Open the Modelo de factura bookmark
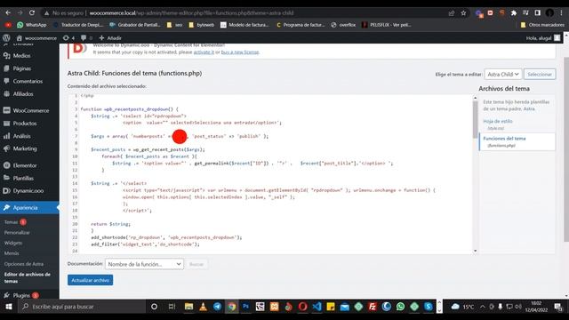 click(244, 25)
